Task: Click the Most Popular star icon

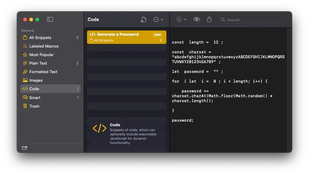Action: click(25, 55)
